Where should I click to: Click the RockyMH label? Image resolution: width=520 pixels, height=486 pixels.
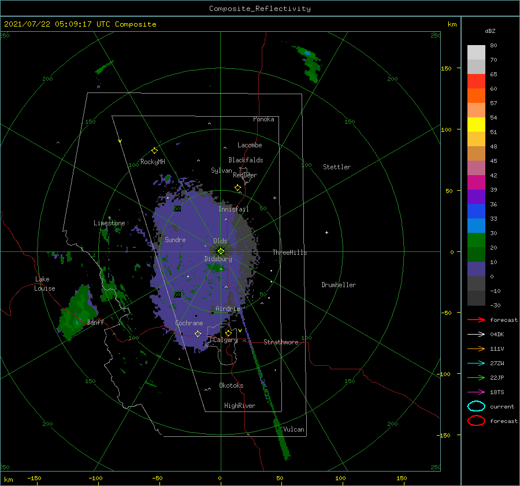click(x=153, y=162)
